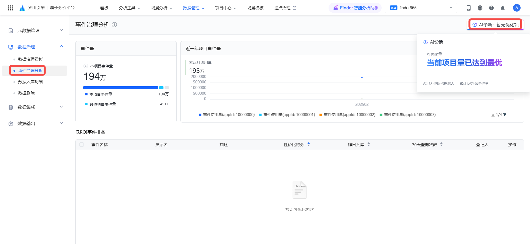Select 事件治理分析 in sidebar

30,71
